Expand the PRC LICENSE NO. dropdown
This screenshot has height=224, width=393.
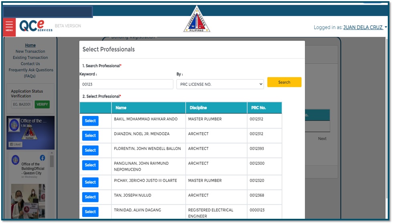coord(220,84)
